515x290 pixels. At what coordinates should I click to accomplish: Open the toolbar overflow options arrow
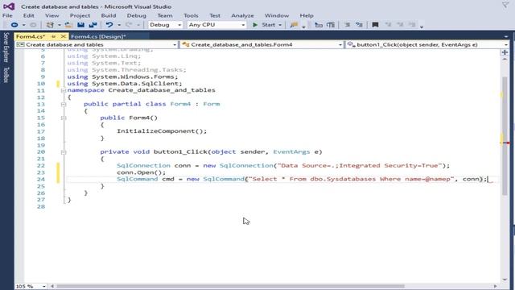422,27
